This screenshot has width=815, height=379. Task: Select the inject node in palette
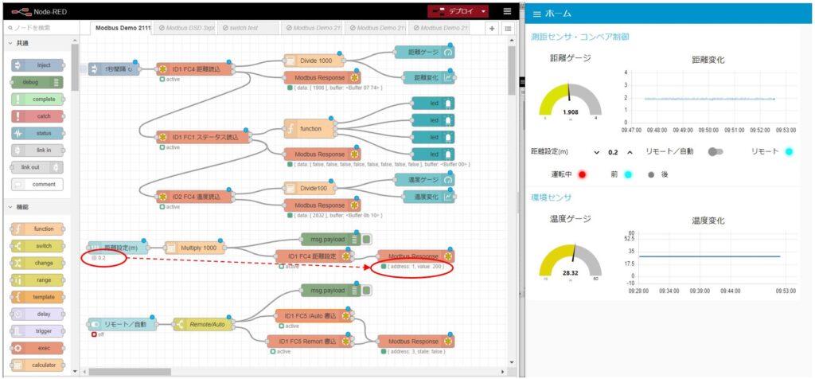pyautogui.click(x=38, y=65)
